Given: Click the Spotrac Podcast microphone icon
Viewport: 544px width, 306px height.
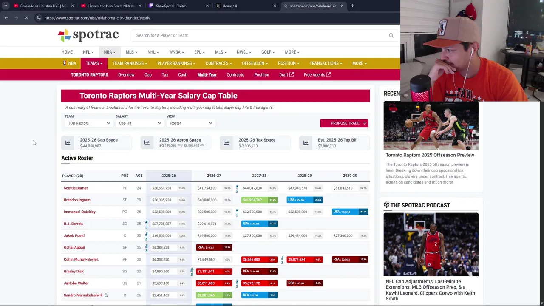Looking at the screenshot, I should (386, 205).
